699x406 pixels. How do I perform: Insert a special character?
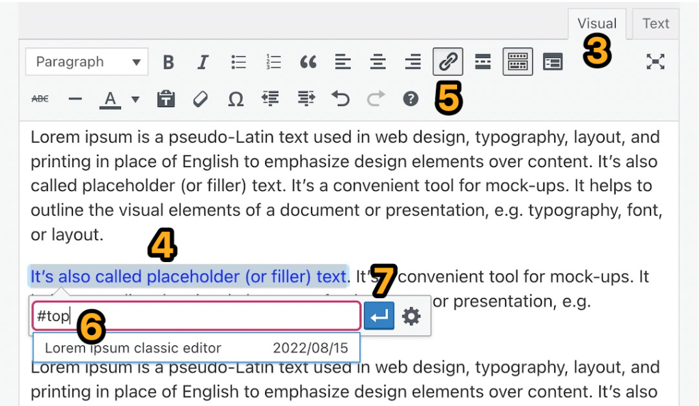[x=236, y=99]
